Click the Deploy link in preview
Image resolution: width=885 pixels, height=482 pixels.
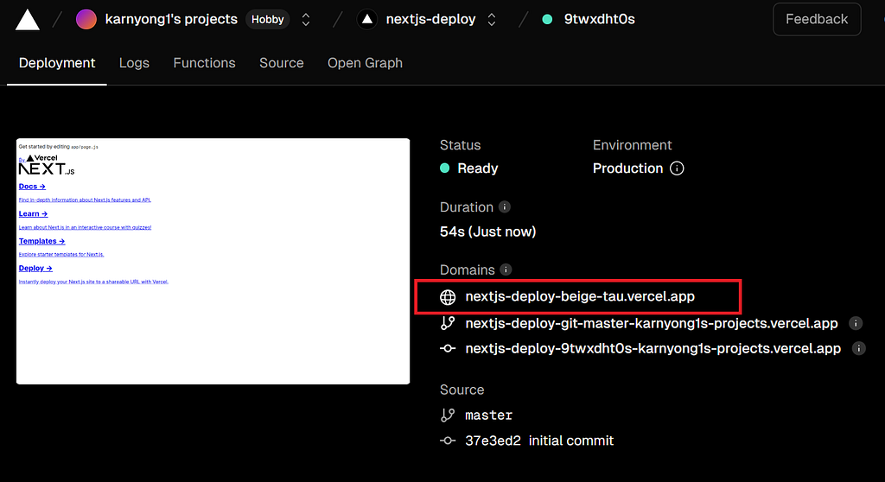tap(35, 268)
